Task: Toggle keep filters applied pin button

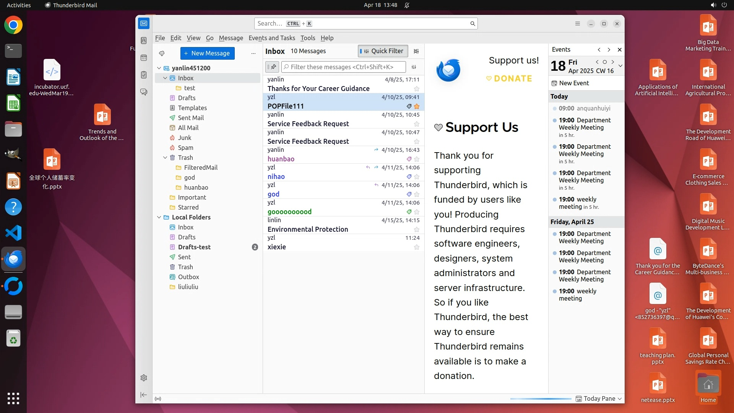Action: click(272, 67)
